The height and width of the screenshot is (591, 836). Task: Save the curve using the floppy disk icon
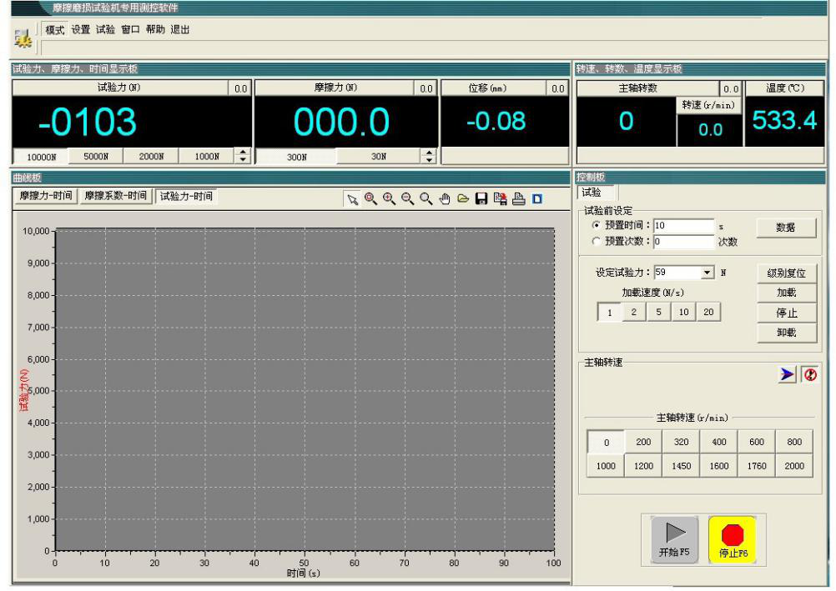[481, 198]
